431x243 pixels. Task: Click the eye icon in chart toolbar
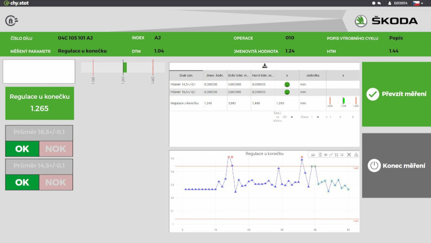325,155
